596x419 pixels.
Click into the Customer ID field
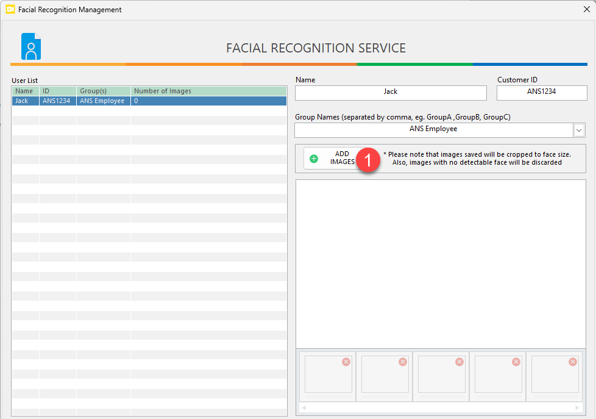tap(542, 92)
